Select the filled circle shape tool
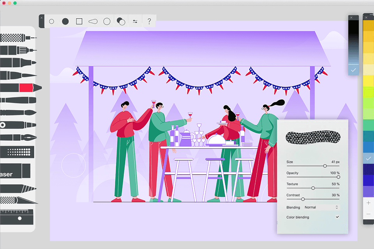 (65, 21)
